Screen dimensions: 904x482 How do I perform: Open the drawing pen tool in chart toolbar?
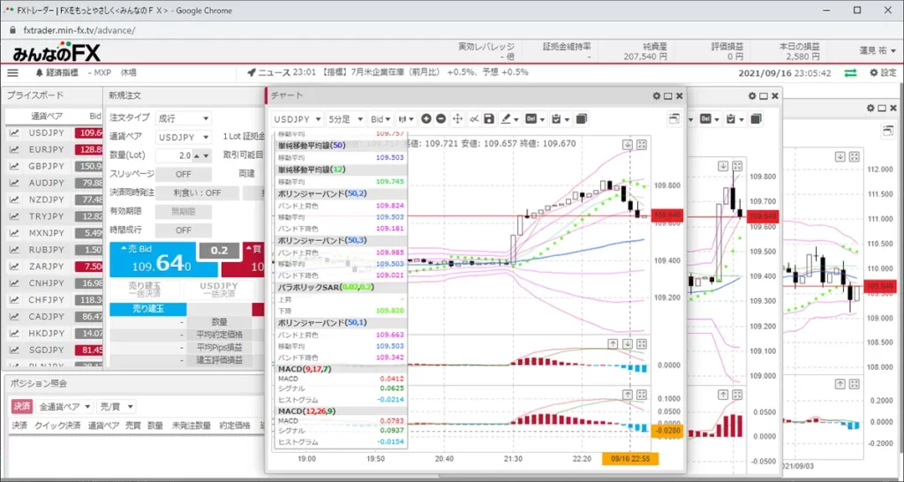(508, 118)
